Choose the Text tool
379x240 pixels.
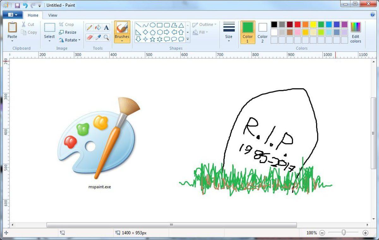pyautogui.click(x=106, y=28)
